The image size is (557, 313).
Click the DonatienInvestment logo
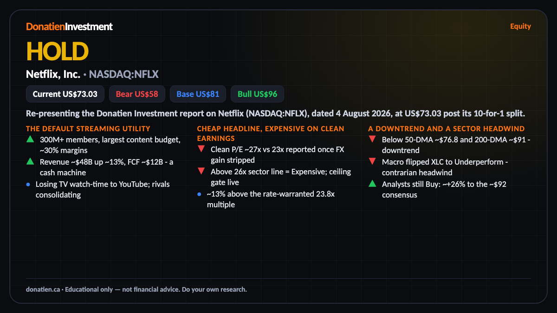(69, 26)
